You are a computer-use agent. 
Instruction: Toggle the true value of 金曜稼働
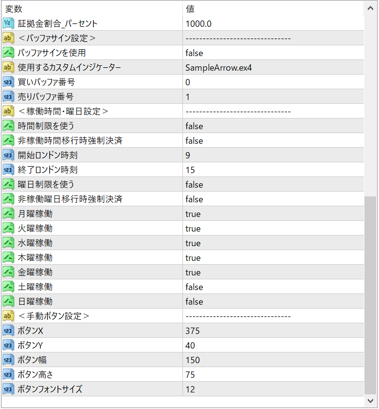coord(193,273)
